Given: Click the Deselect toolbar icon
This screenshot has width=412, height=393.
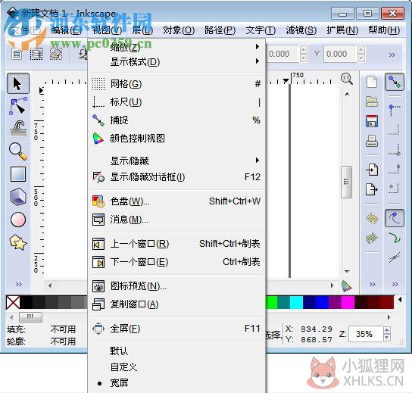Looking at the screenshot, I should click(56, 54).
